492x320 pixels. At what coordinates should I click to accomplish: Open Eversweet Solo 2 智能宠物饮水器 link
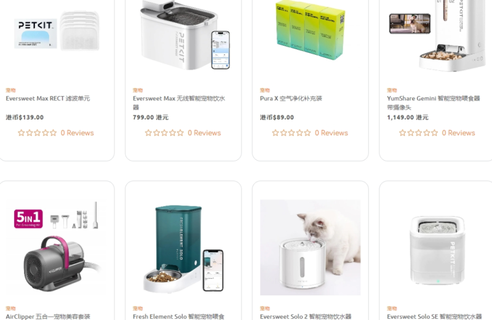coord(306,316)
